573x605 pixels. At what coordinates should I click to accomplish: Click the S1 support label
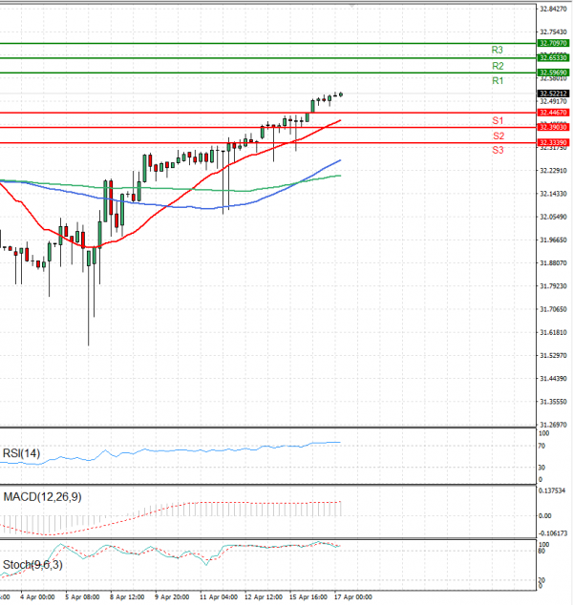pyautogui.click(x=498, y=121)
